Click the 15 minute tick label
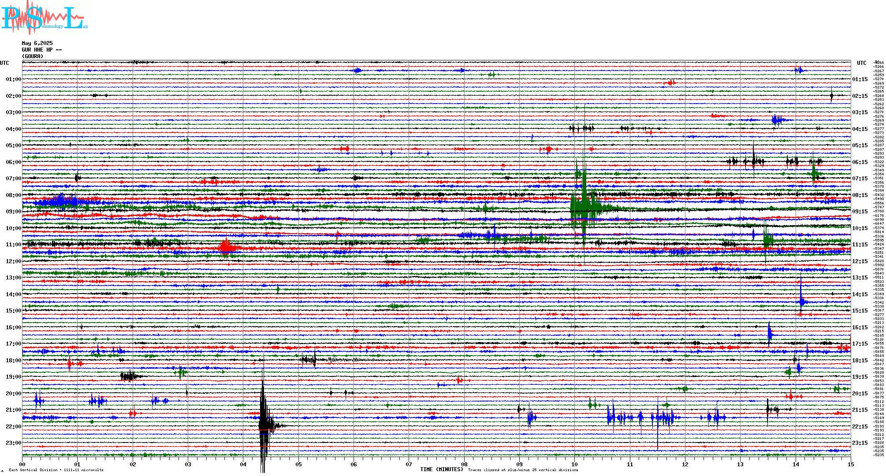886x476 pixels. [x=850, y=464]
